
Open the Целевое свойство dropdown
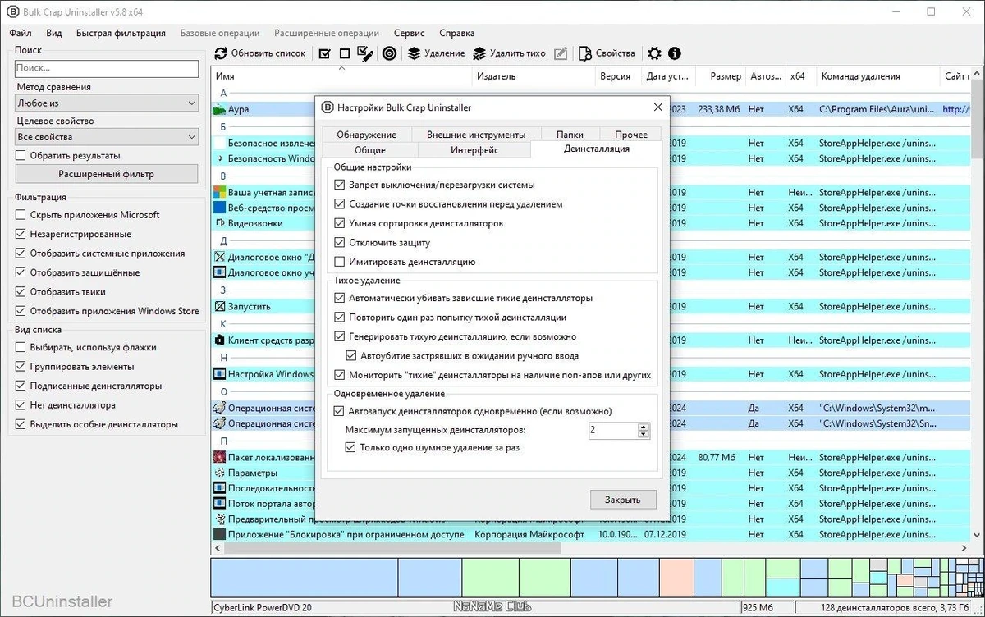107,137
